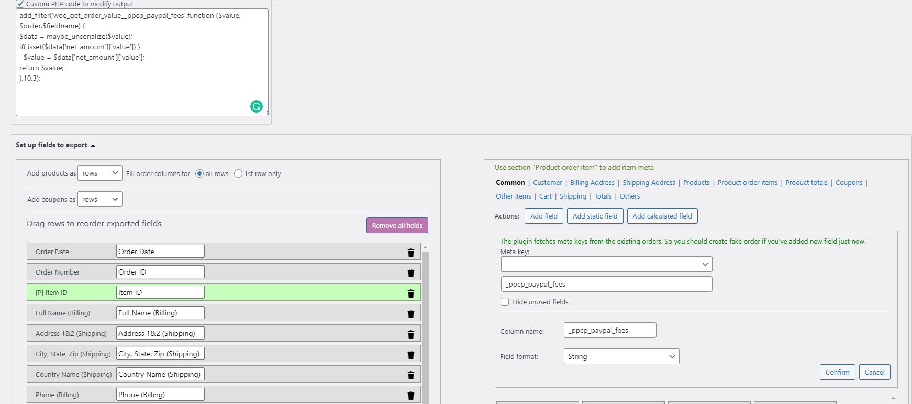Remove the Country Name (Shipping) row
The height and width of the screenshot is (404, 912).
click(411, 375)
